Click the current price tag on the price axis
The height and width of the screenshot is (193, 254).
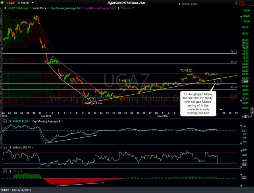point(245,81)
